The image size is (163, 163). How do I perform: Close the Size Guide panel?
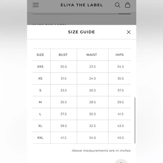click(129, 32)
